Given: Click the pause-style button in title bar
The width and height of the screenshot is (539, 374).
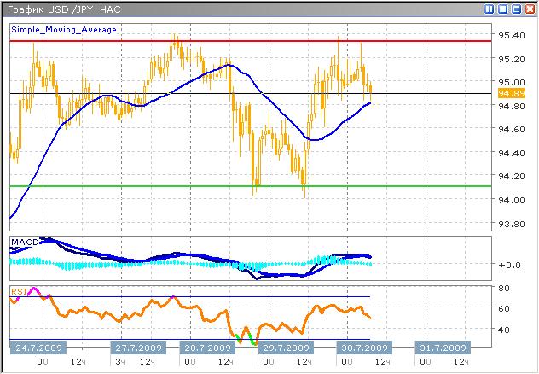Looking at the screenshot, I should point(490,9).
